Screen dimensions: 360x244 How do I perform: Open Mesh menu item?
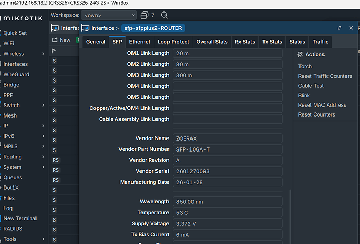point(10,115)
